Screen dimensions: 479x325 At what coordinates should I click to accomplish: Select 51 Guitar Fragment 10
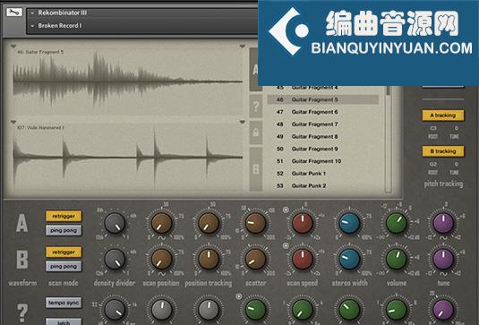tap(323, 161)
